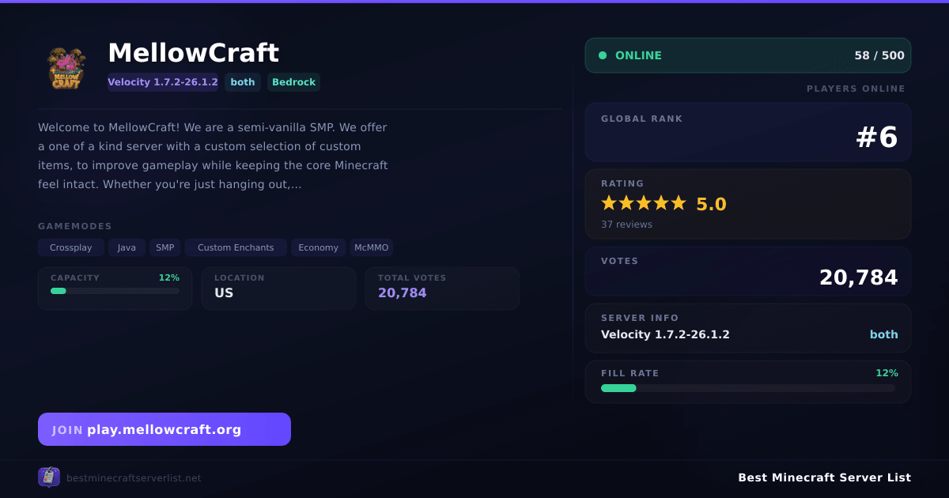Click the 'PLAYERS ONLINE' label

pyautogui.click(x=856, y=89)
